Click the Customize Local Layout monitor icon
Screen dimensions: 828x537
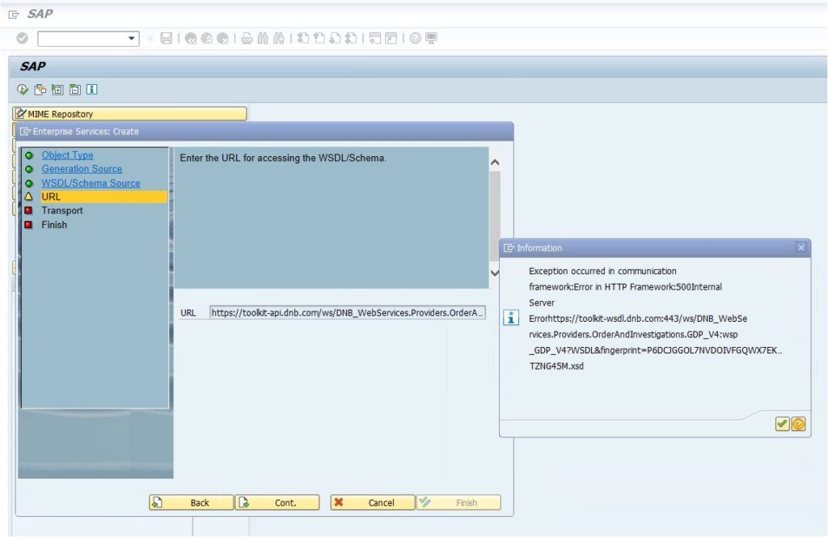pyautogui.click(x=432, y=38)
